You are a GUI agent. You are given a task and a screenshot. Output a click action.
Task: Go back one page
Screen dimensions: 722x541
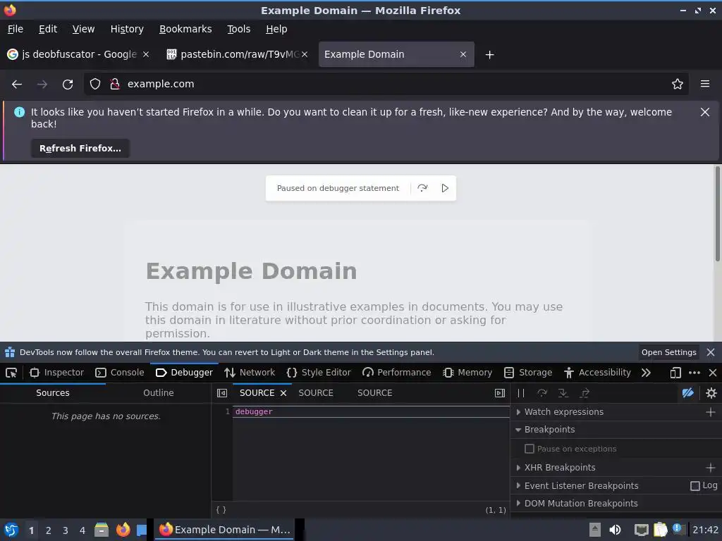[17, 85]
